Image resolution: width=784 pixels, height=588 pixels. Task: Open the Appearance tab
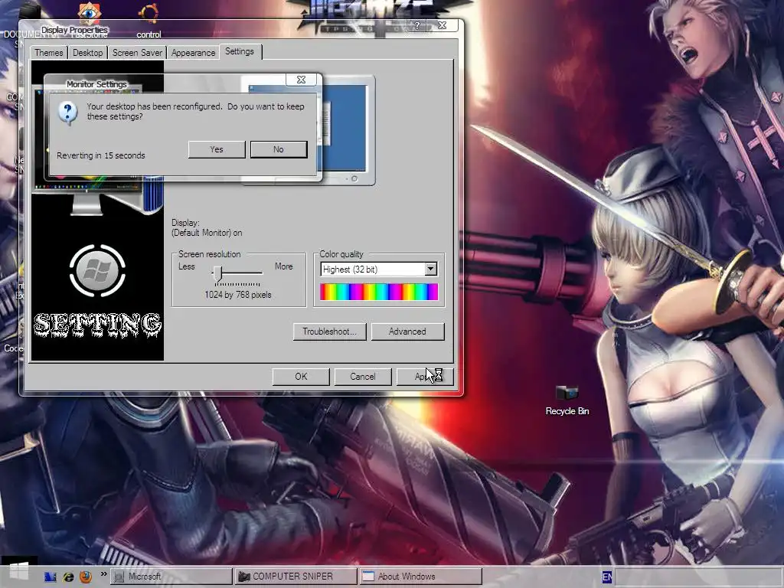tap(193, 53)
